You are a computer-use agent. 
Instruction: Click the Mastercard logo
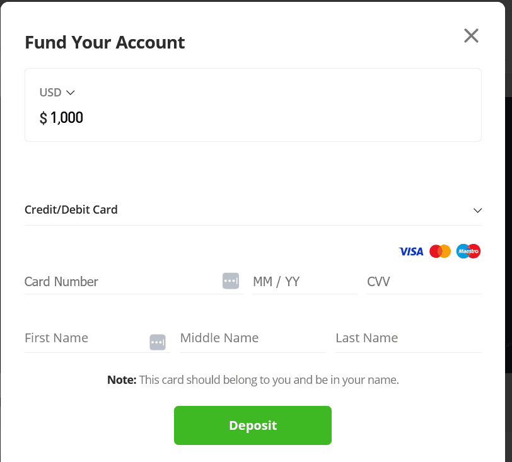point(440,251)
